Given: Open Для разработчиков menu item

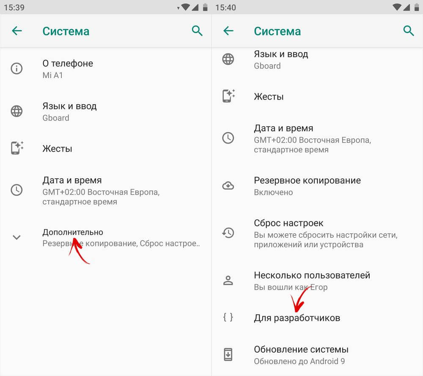Looking at the screenshot, I should (x=317, y=318).
